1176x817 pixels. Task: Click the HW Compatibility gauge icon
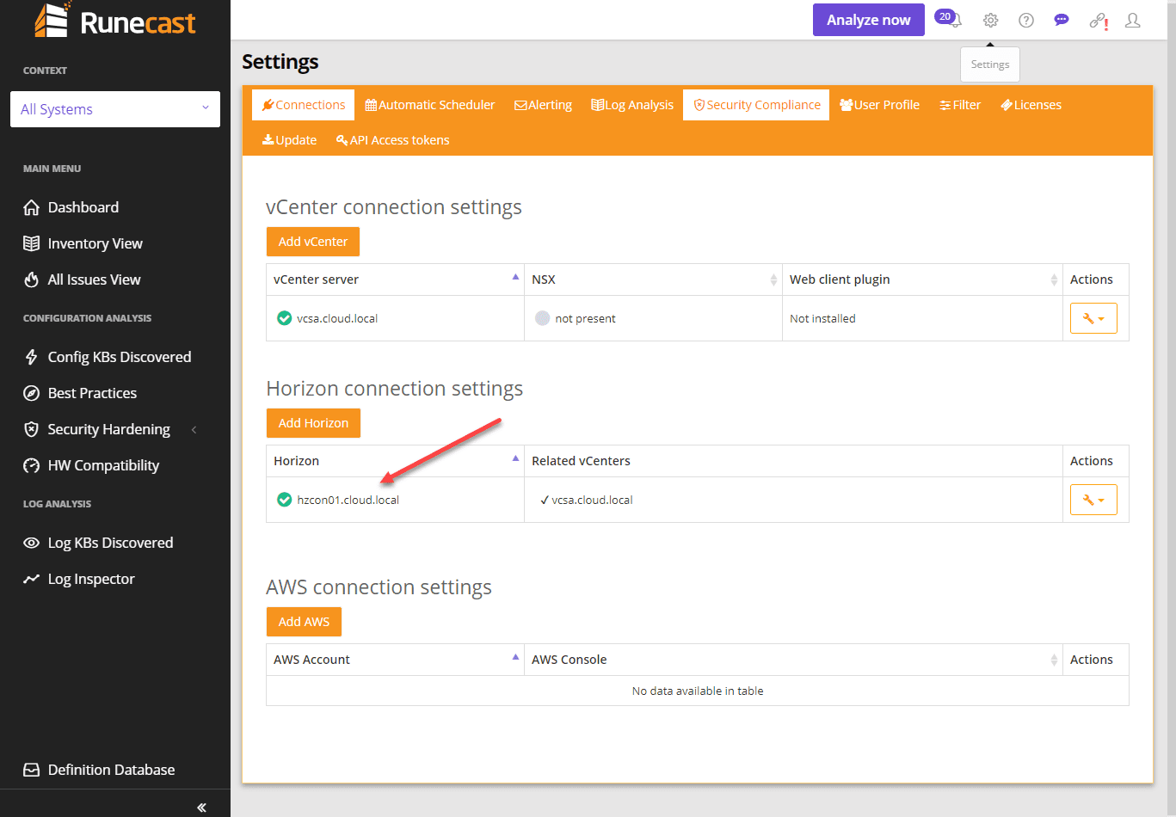coord(32,465)
